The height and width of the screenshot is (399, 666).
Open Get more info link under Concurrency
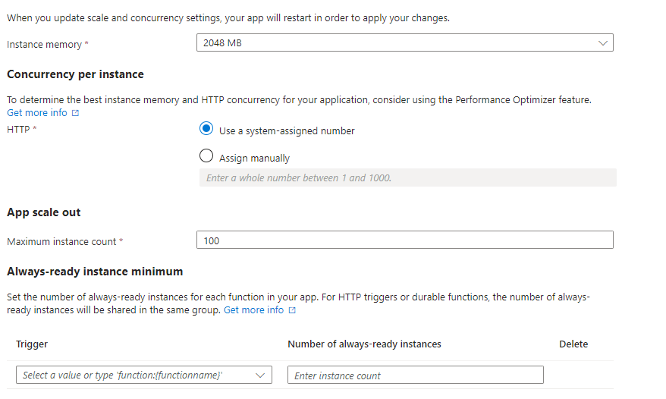tap(37, 112)
